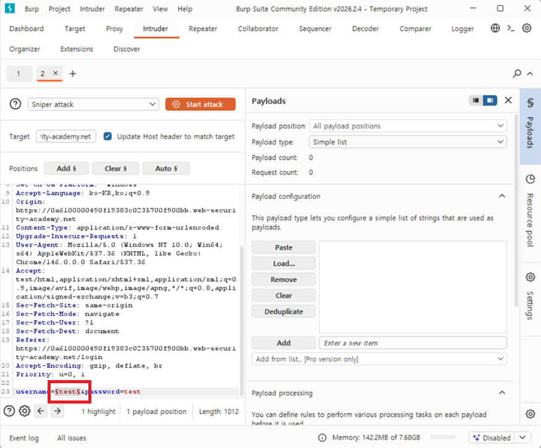Viewport: 541px width, 448px height.
Task: Click the Enter a new item field
Action: pos(413,343)
